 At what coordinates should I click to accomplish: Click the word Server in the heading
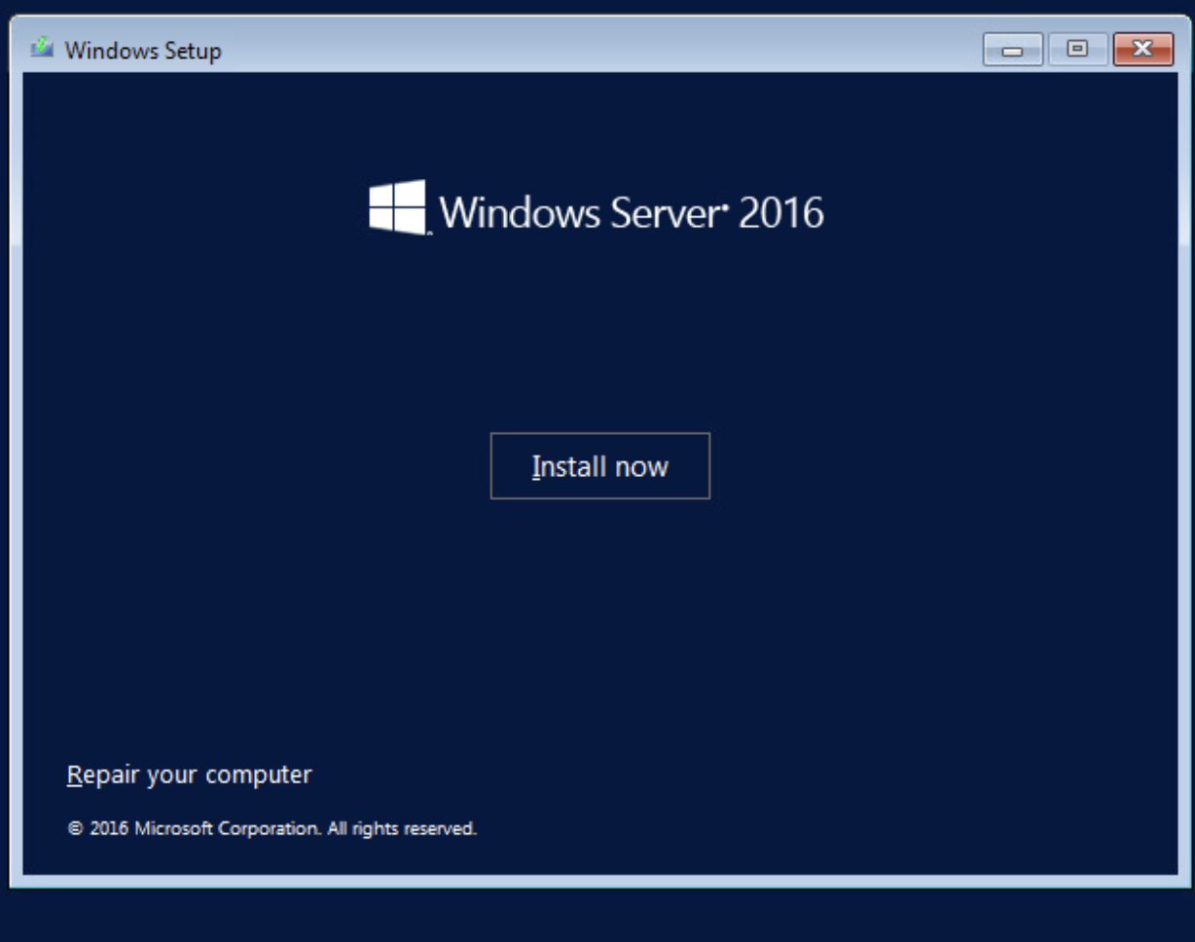(666, 212)
